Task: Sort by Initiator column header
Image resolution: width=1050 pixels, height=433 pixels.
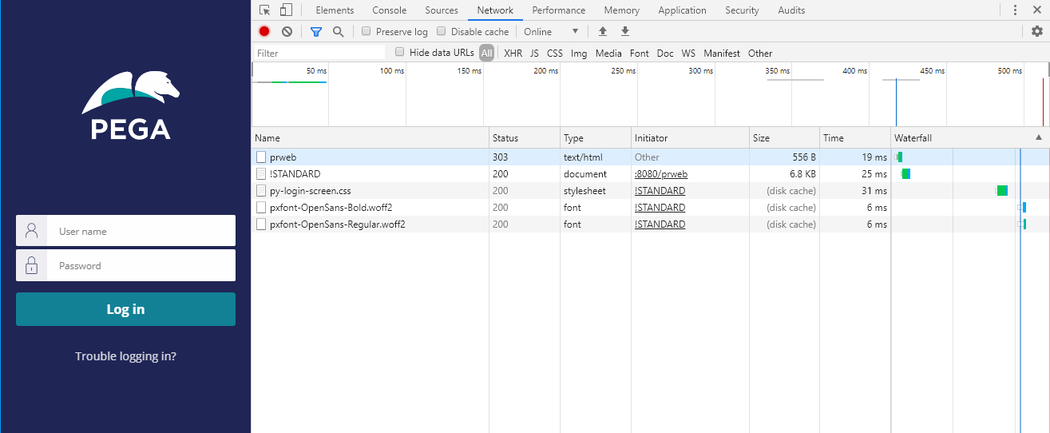Action: click(690, 138)
